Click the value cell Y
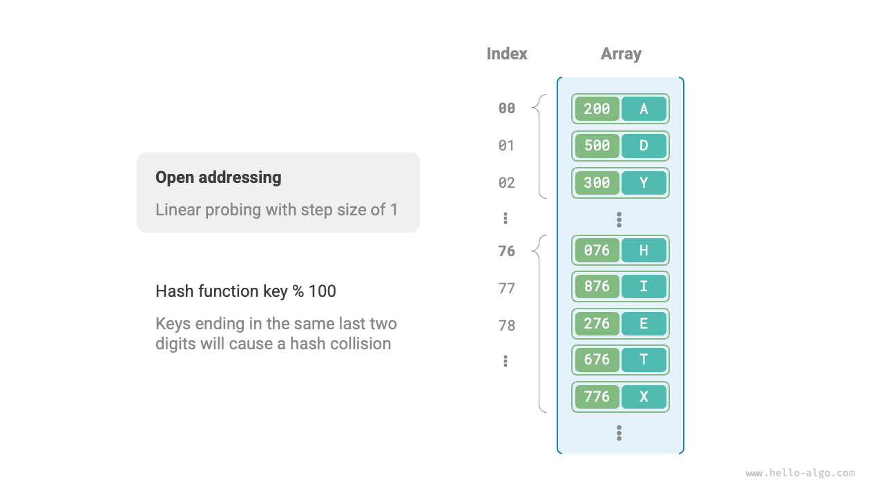884x497 pixels. tap(644, 183)
